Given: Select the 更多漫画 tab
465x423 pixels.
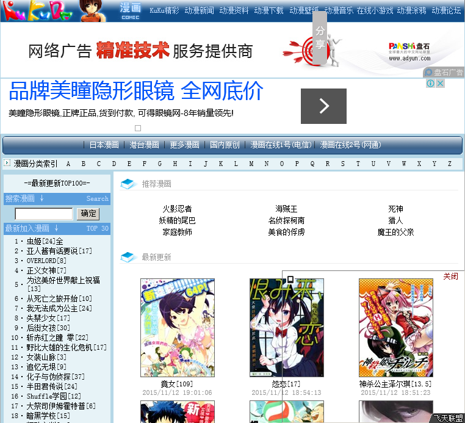Looking at the screenshot, I should [184, 145].
